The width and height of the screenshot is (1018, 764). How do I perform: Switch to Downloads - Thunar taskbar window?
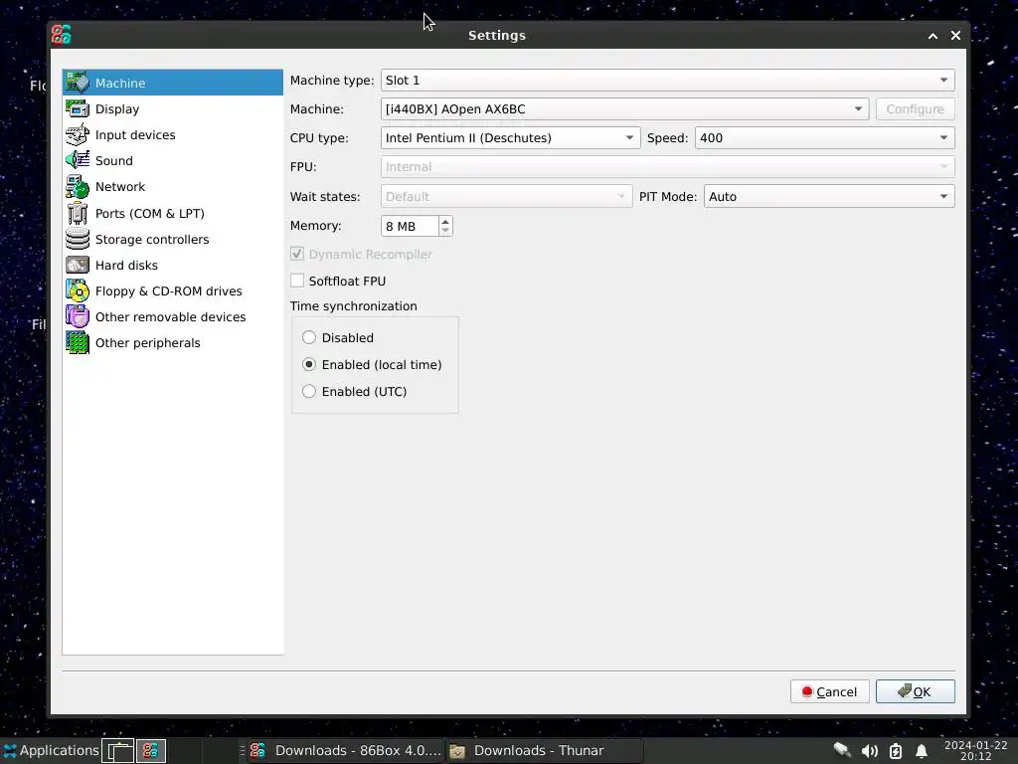(544, 750)
